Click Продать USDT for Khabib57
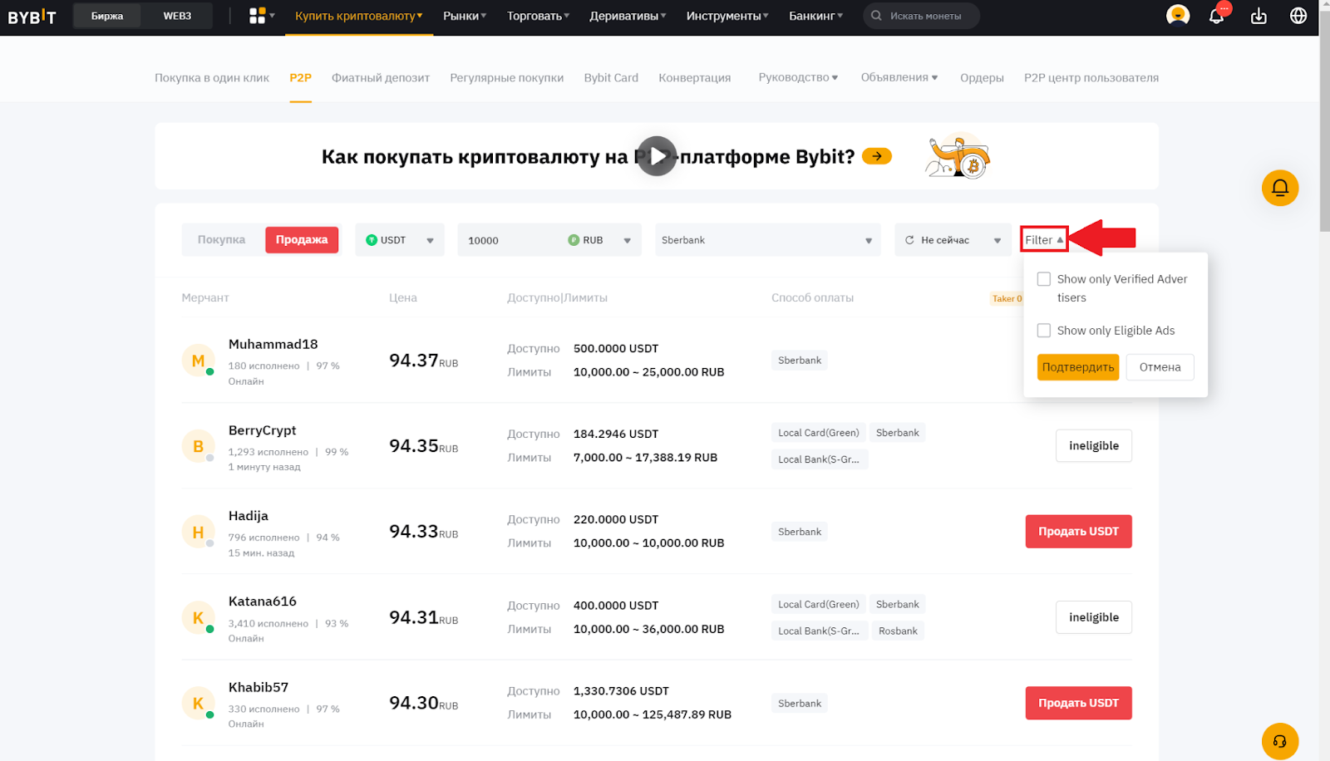The height and width of the screenshot is (761, 1330). 1078,703
